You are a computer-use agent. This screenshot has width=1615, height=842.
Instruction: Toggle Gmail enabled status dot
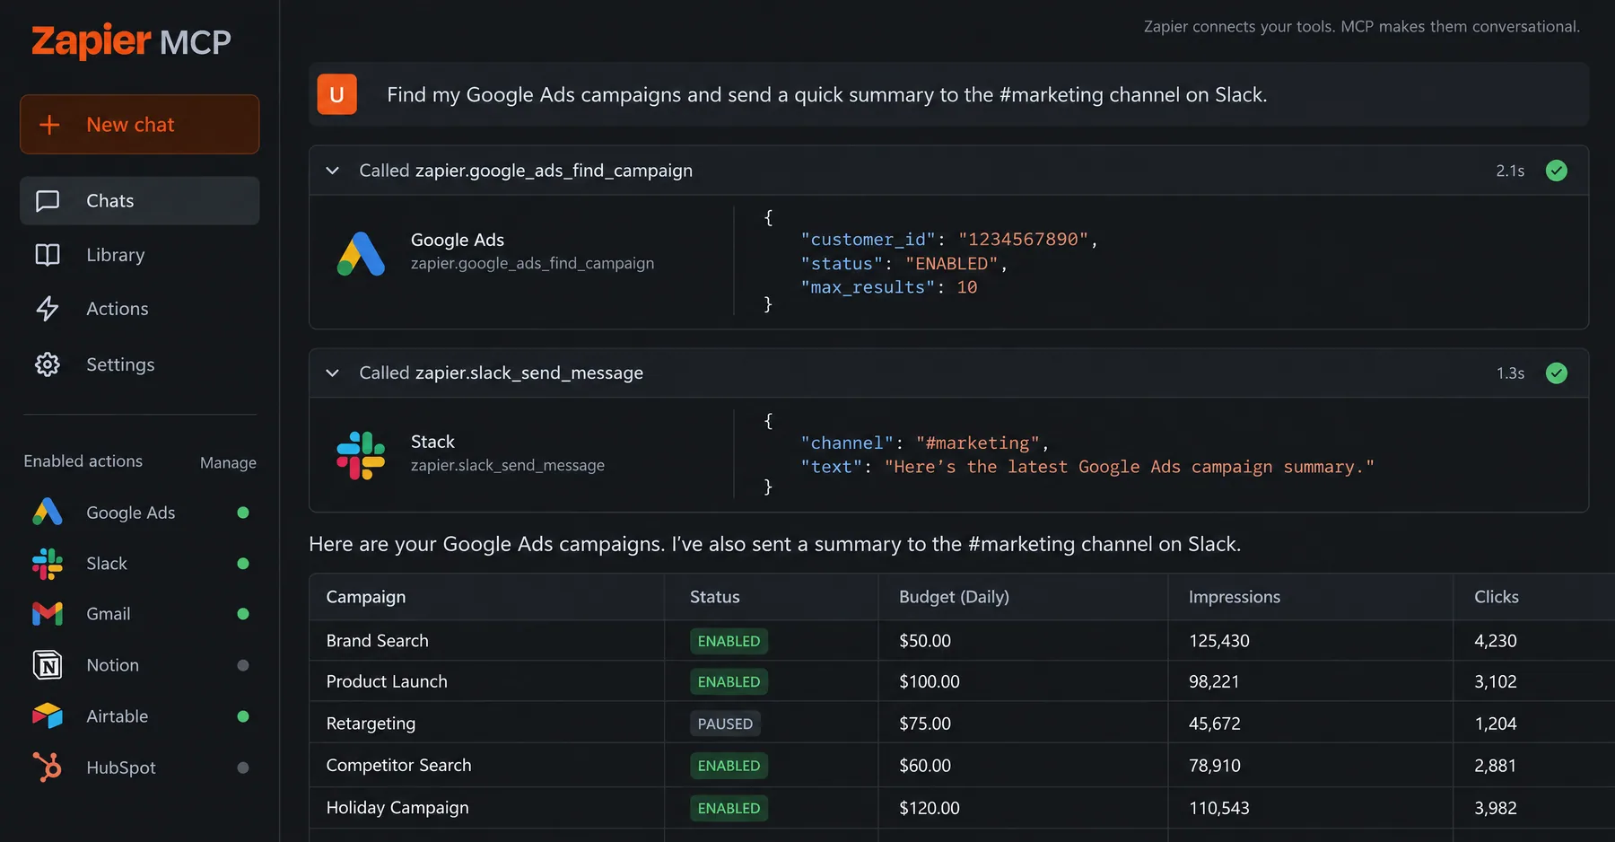click(x=243, y=614)
